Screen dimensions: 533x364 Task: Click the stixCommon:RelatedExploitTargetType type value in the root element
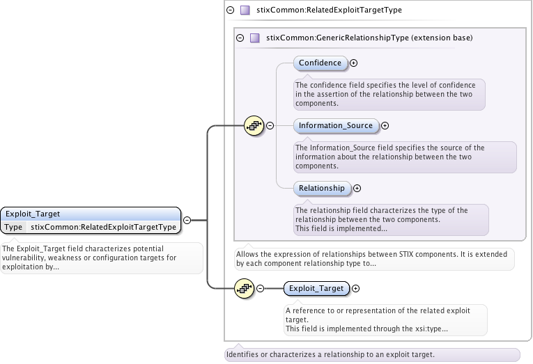point(102,227)
